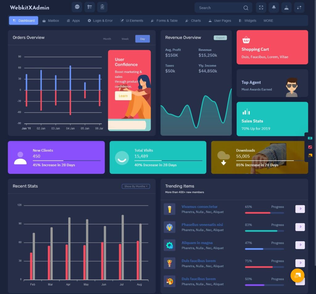Click the pink image icon on right edge
Viewport: 316px width, 294px height.
(310, 147)
